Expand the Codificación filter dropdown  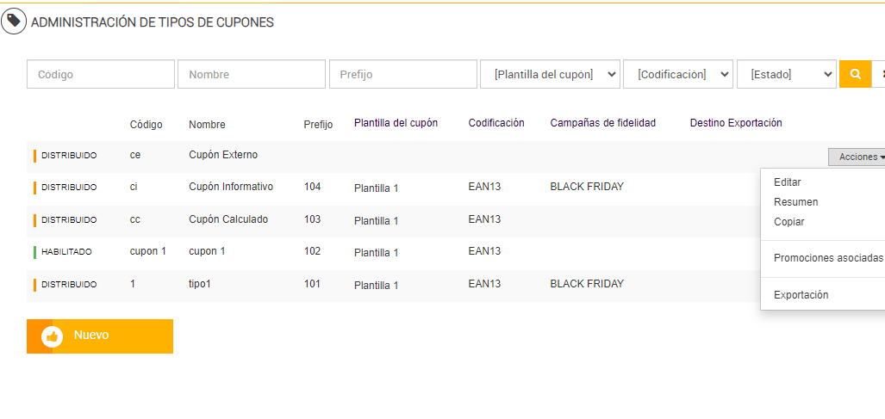tap(678, 74)
